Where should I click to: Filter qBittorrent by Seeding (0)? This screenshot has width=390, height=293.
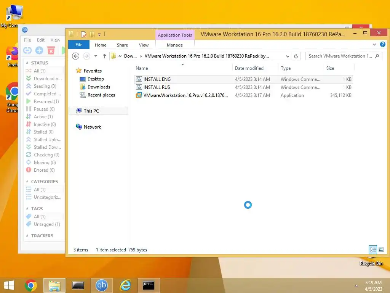tap(44, 86)
